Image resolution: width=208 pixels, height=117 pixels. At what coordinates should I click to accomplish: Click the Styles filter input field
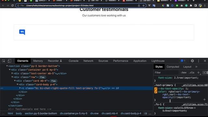[166, 72]
